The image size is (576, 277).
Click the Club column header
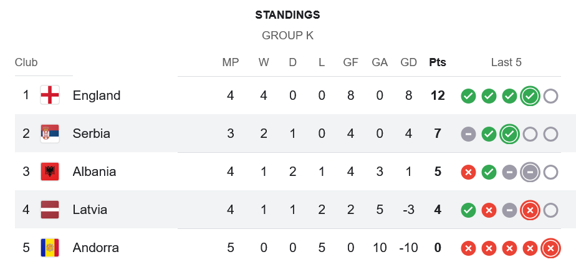[x=26, y=62]
